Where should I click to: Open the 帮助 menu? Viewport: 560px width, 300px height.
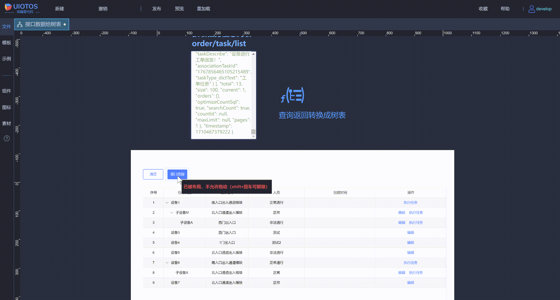[x=505, y=9]
